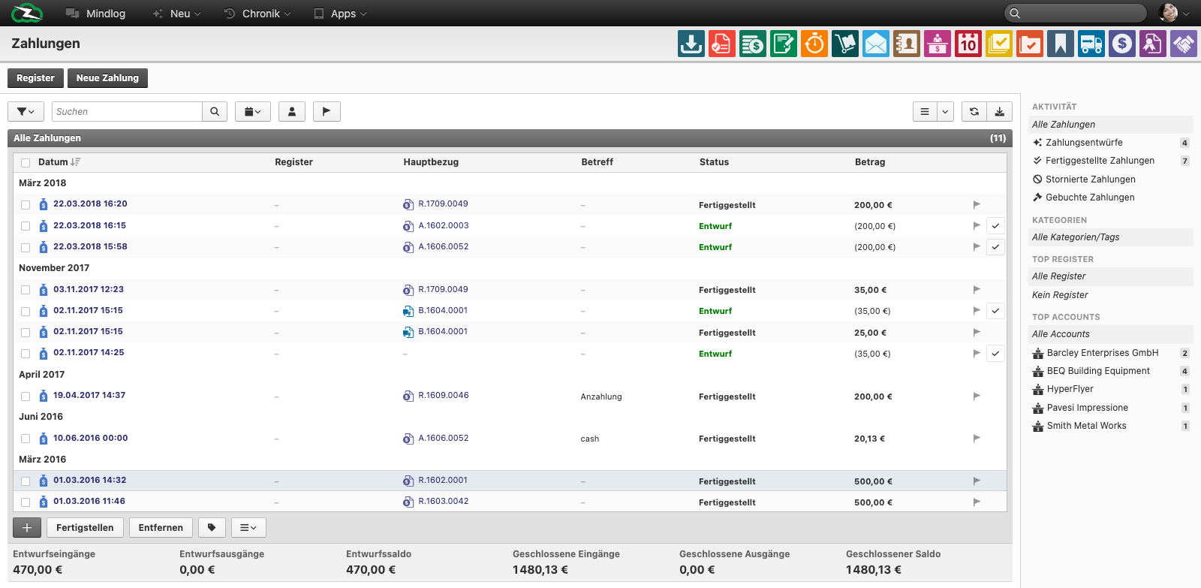Click the Fertigstellen button
This screenshot has width=1201, height=588.
point(85,527)
